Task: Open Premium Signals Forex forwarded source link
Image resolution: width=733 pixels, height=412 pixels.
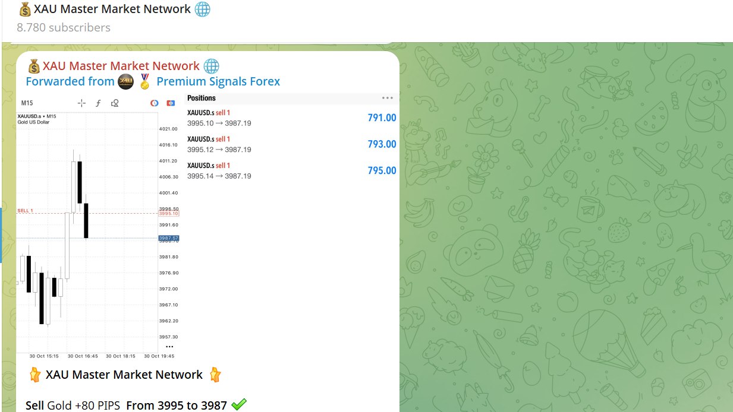Action: [218, 81]
